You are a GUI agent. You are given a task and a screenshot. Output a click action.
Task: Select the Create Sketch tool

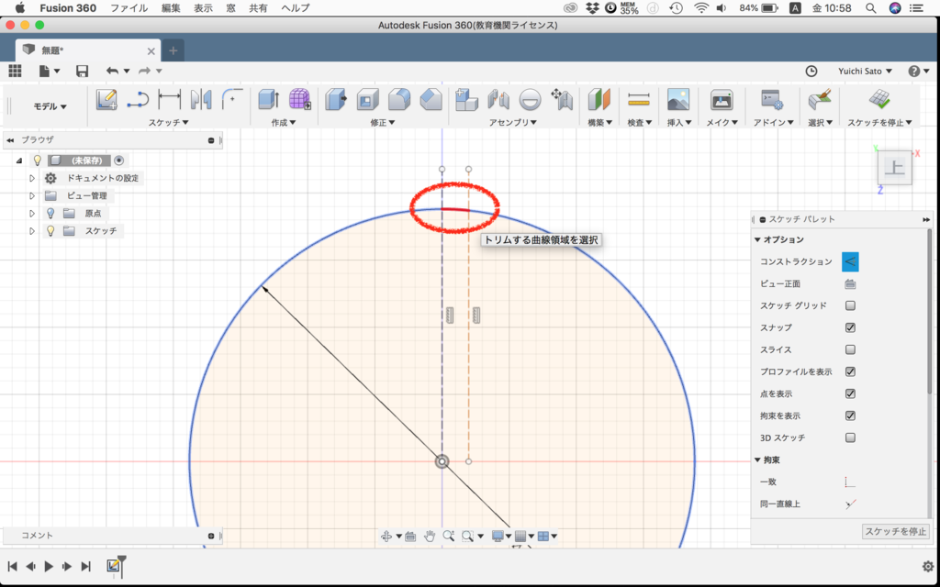[106, 99]
